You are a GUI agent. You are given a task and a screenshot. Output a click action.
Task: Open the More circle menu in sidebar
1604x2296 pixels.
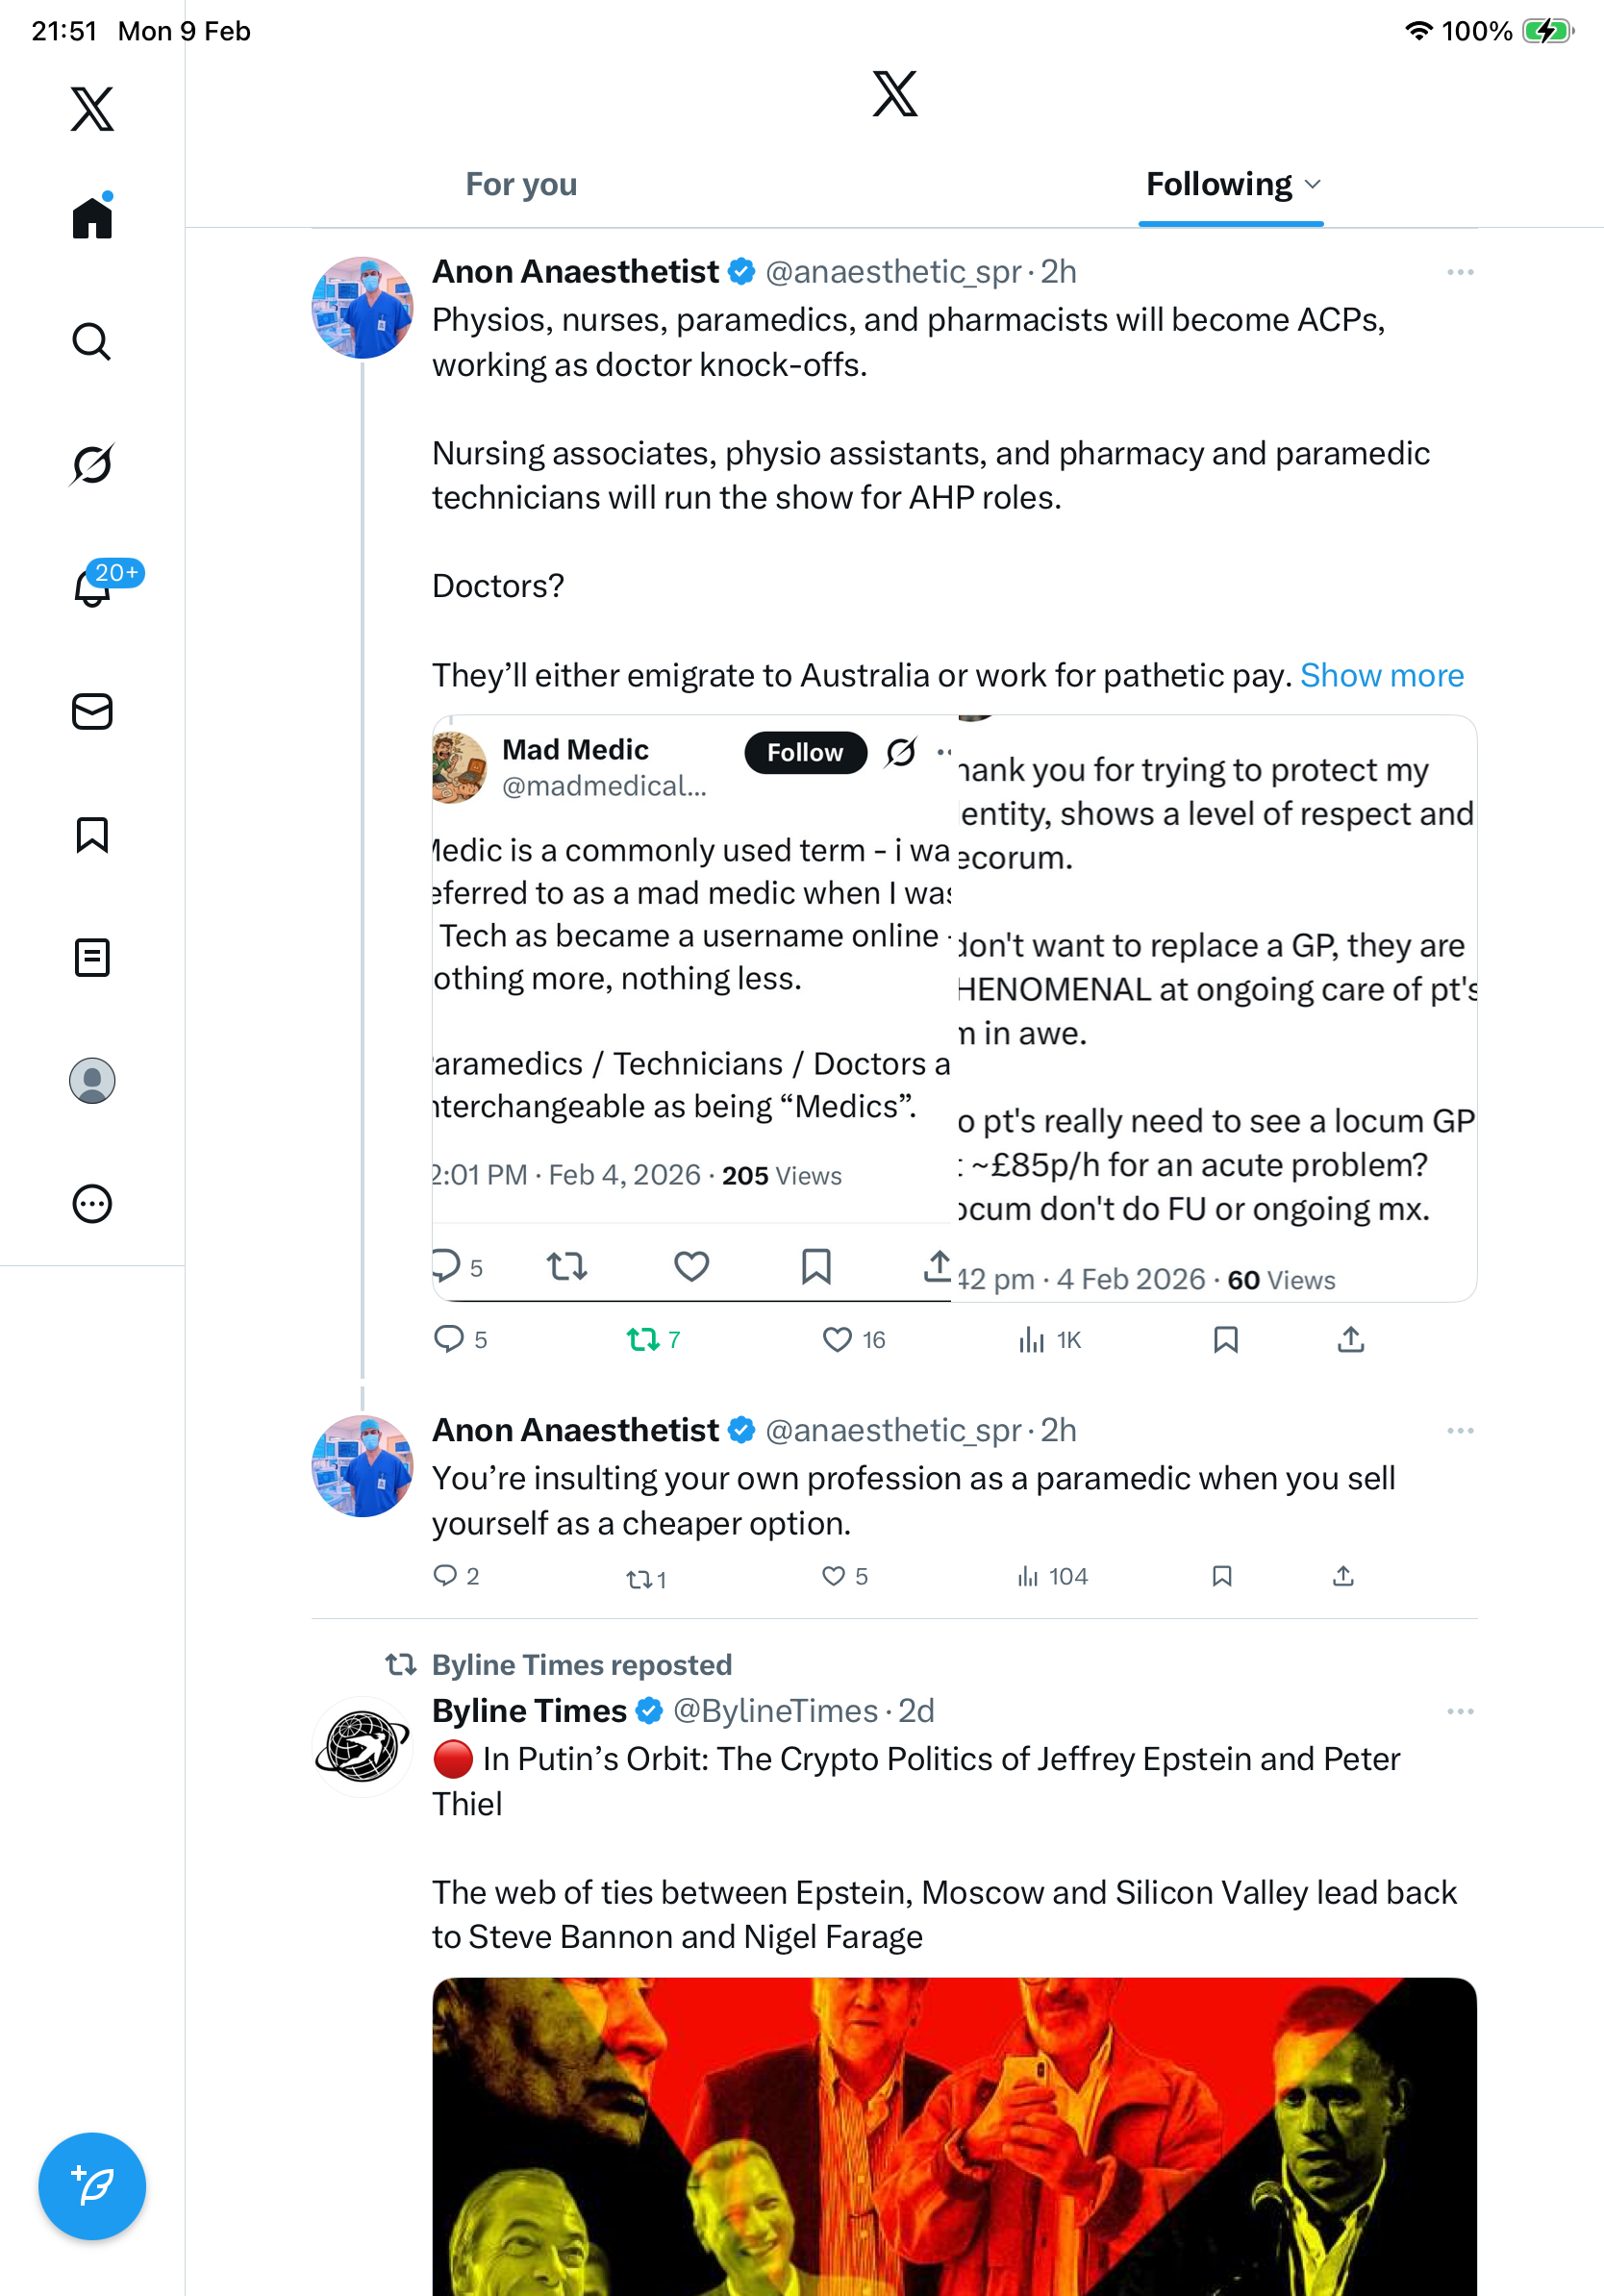tap(92, 1203)
